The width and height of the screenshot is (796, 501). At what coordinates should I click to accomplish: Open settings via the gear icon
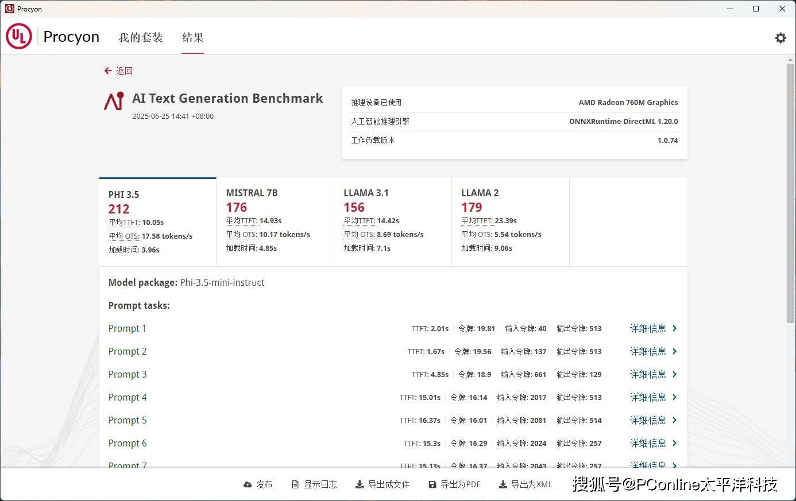pos(780,38)
